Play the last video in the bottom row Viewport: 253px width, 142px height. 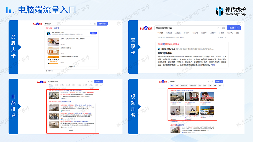point(207,110)
